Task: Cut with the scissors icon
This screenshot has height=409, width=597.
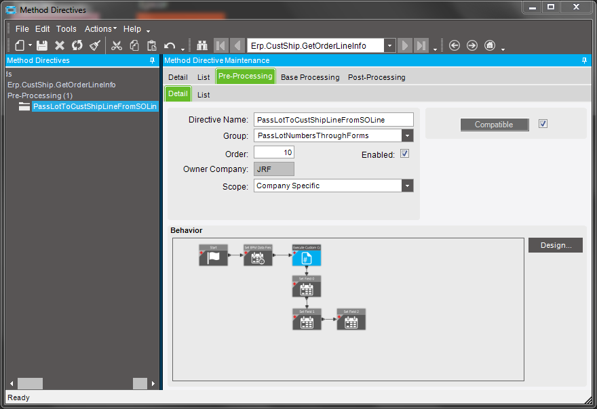Action: [x=117, y=45]
